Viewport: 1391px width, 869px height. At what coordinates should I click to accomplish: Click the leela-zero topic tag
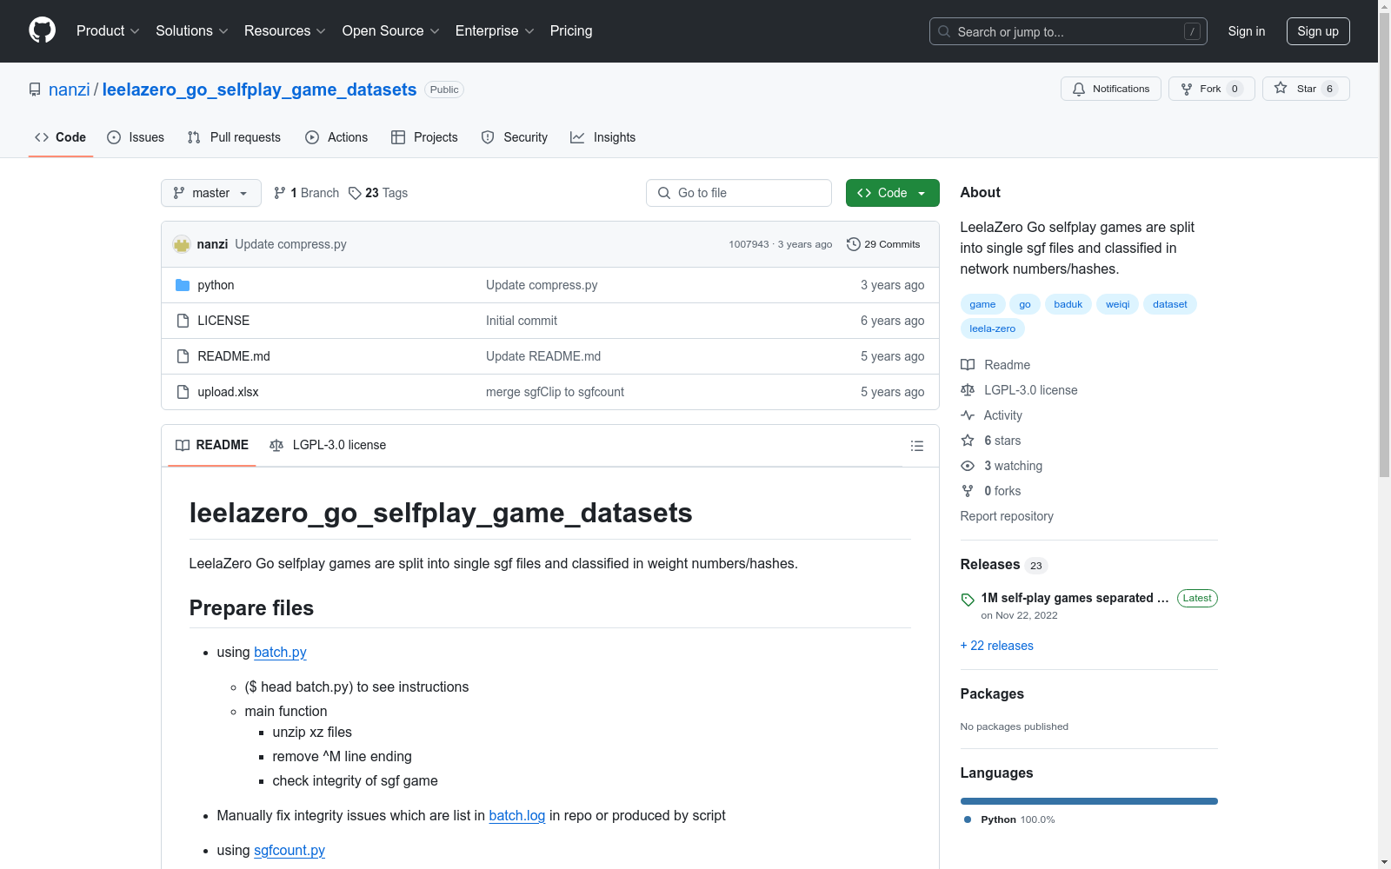pyautogui.click(x=993, y=328)
